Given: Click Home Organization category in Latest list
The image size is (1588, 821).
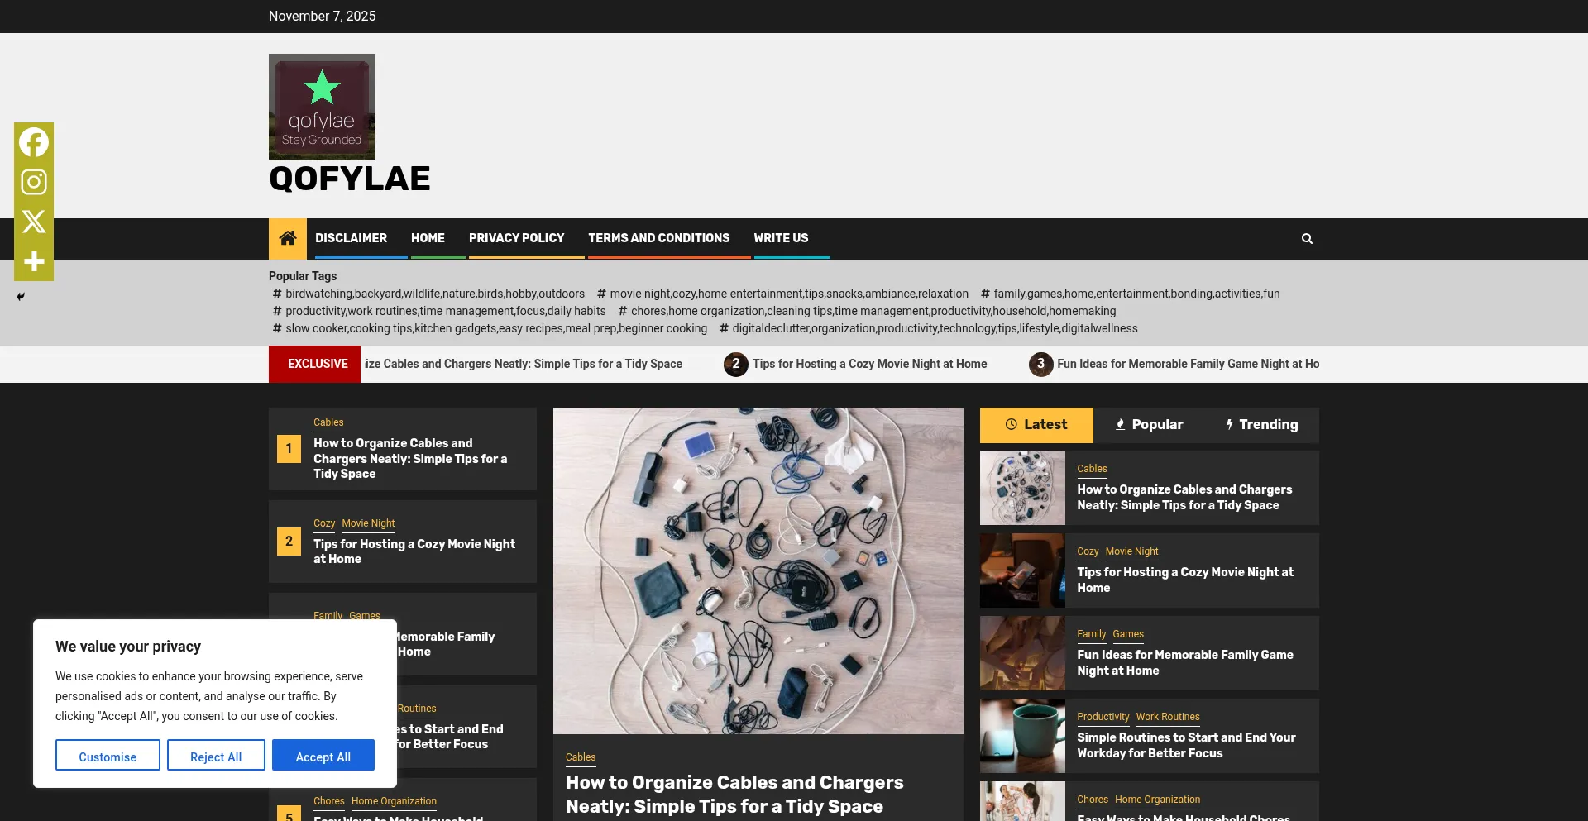Looking at the screenshot, I should pos(1157,800).
